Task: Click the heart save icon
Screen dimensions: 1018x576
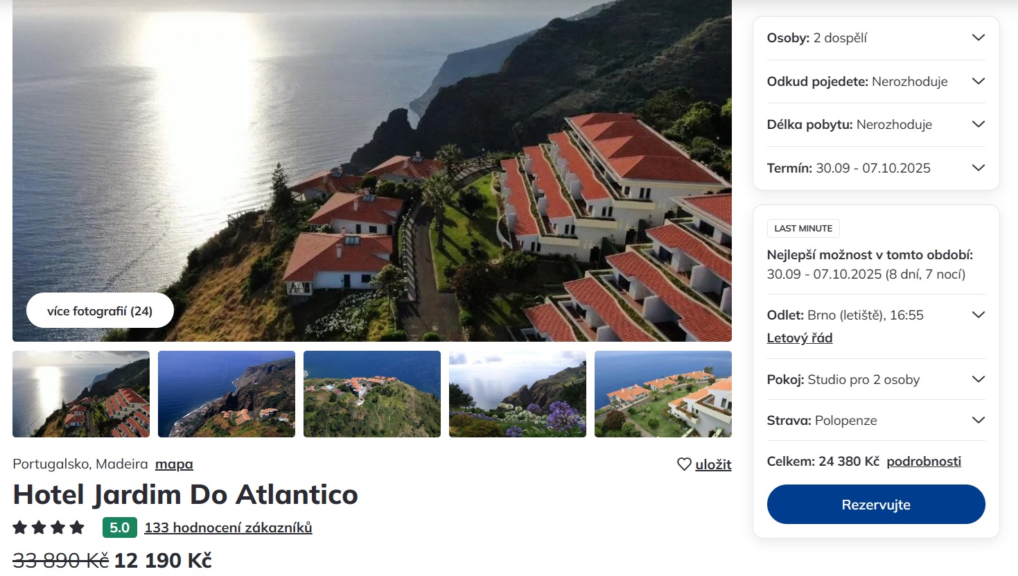Action: coord(684,464)
